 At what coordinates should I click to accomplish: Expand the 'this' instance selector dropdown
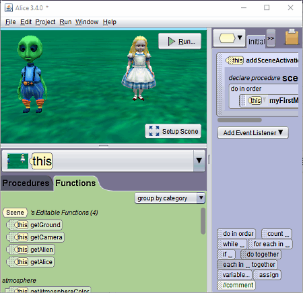tap(199, 161)
